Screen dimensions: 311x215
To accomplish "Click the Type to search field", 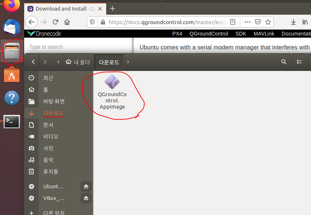I will pyautogui.click(x=78, y=47).
